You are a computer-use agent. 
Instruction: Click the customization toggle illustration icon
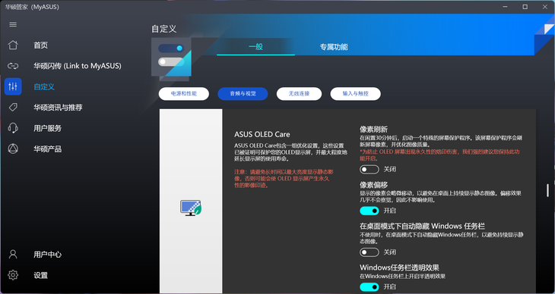point(171,57)
